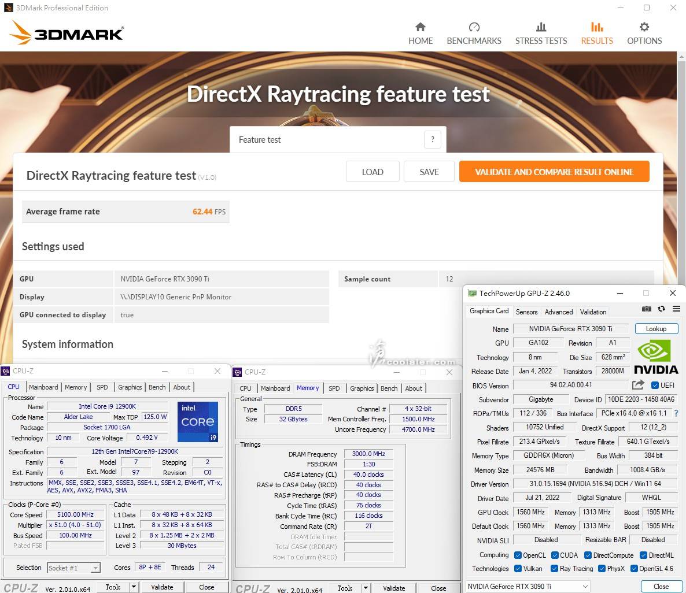This screenshot has height=593, width=686.
Task: Toggle OpenGL 4.6 checkbox
Action: 634,569
